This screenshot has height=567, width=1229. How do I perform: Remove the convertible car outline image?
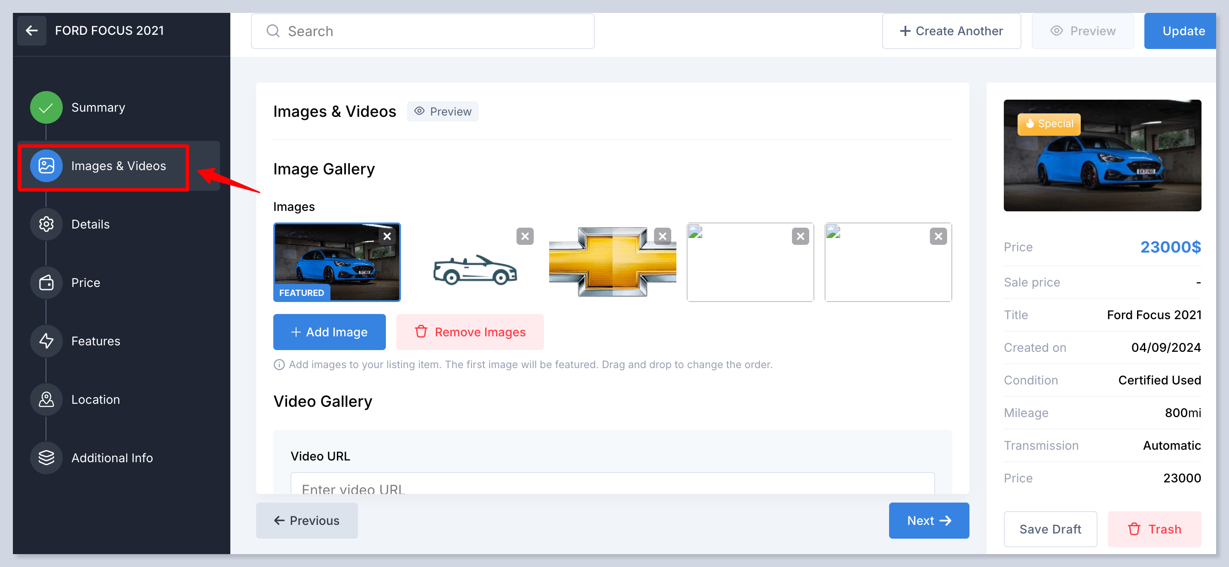pos(525,237)
